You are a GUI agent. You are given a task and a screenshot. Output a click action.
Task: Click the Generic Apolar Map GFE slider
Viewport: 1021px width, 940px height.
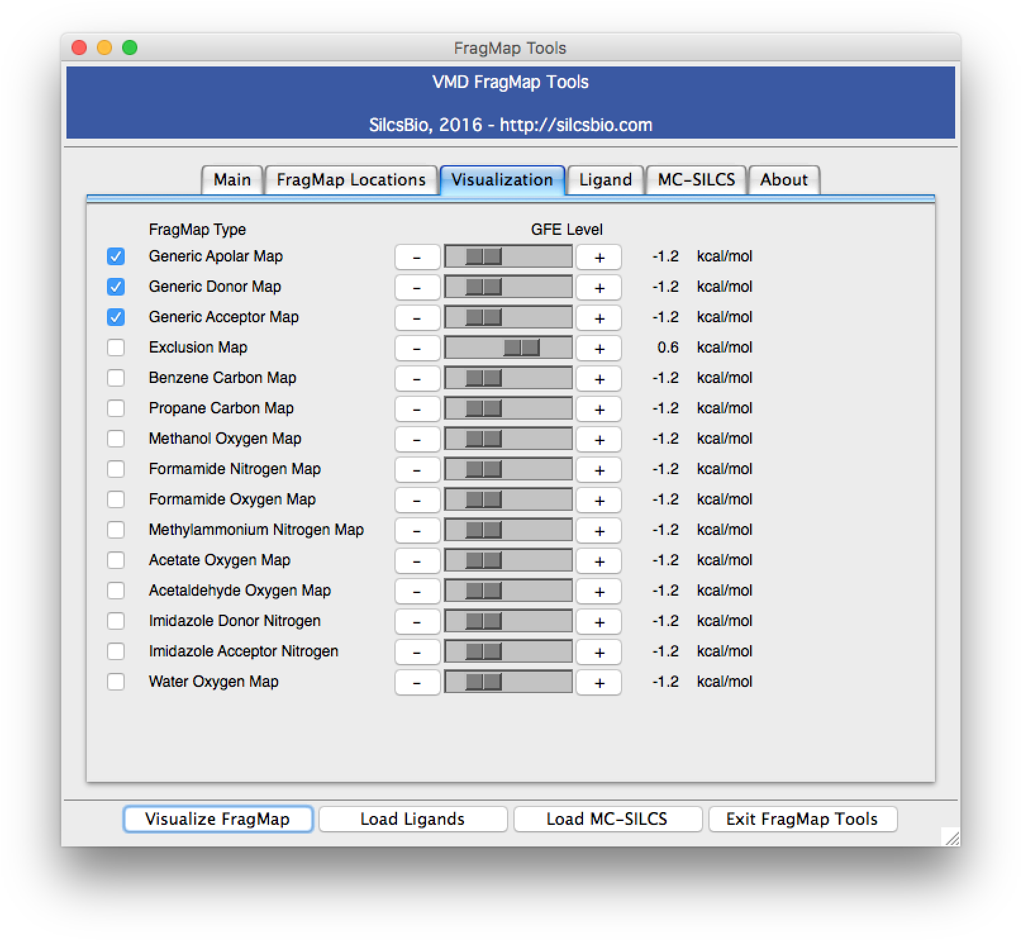pyautogui.click(x=508, y=256)
